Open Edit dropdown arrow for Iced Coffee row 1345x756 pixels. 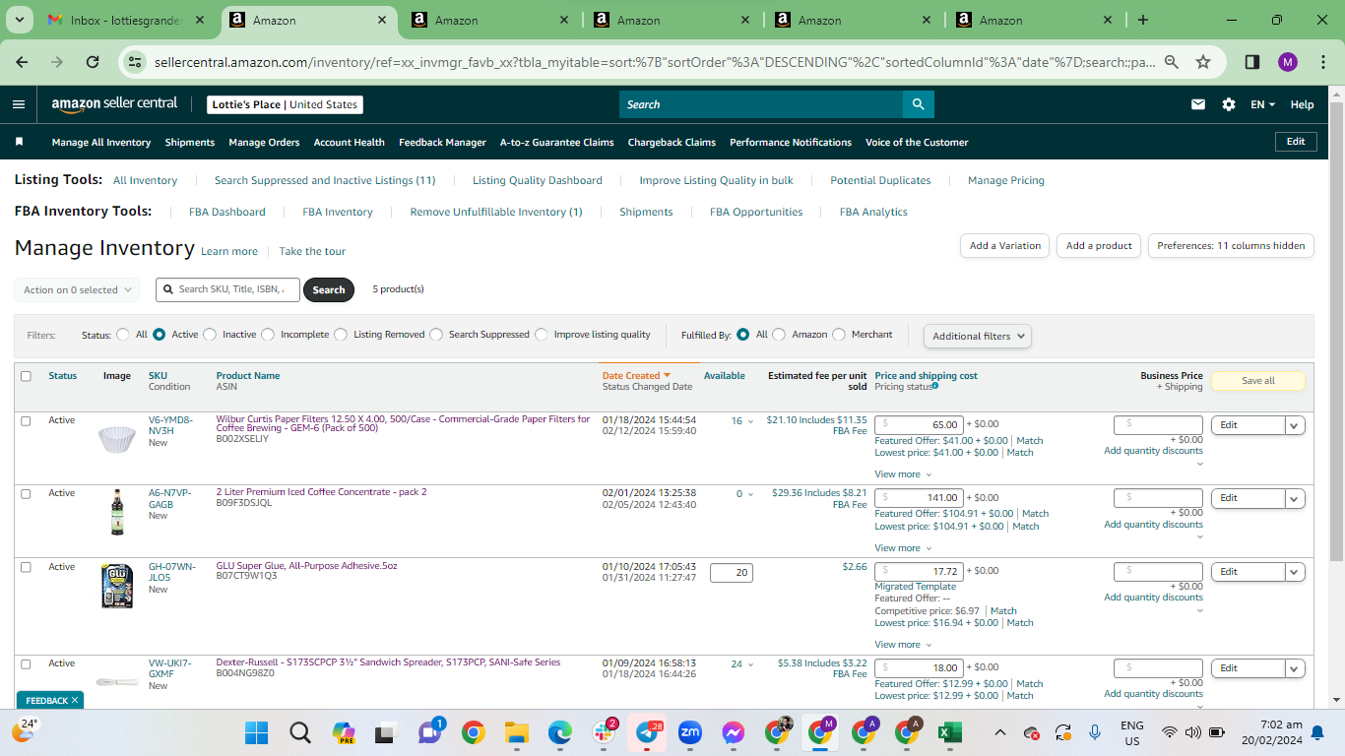[1295, 498]
